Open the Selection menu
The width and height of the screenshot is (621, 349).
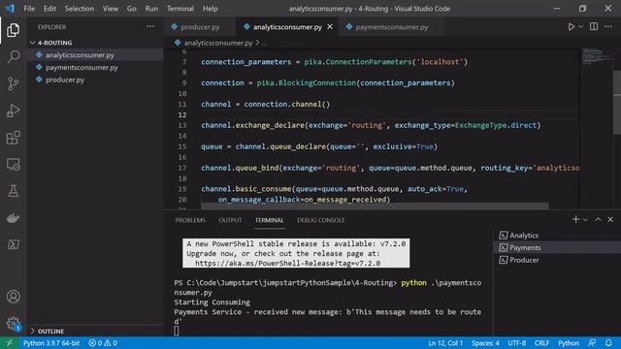(x=80, y=9)
